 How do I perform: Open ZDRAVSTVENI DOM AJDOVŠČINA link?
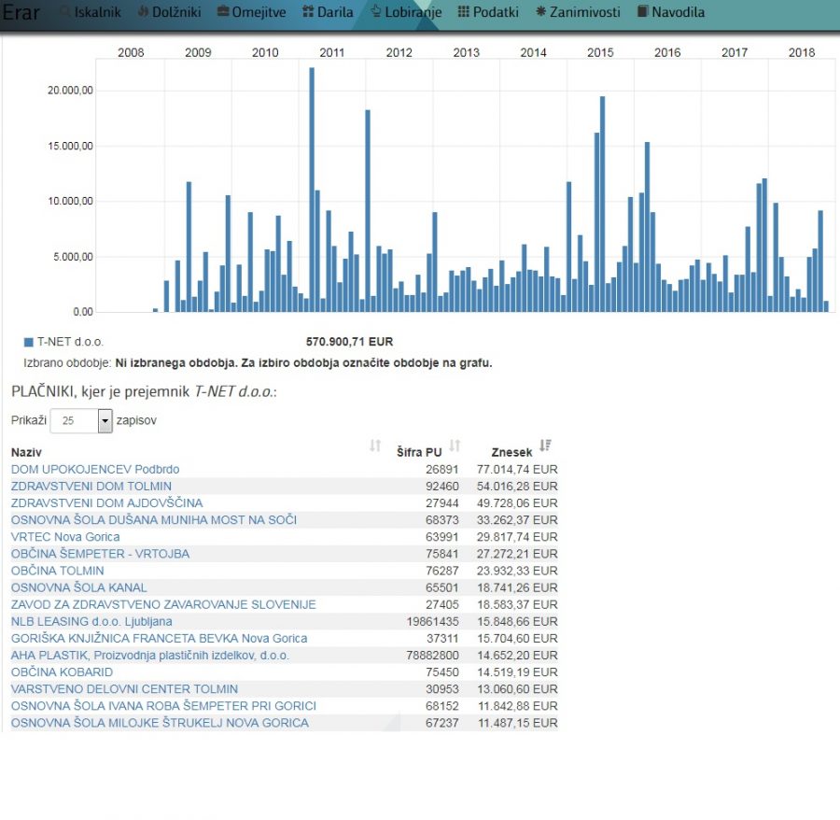(x=106, y=503)
